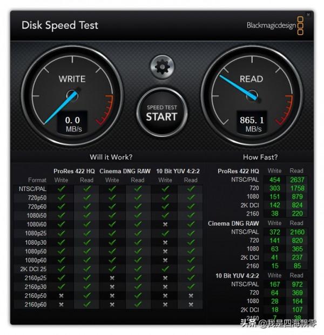This screenshot has width=324, height=335.
Task: Click the Blackmagicdesign logo
Action: 275,25
